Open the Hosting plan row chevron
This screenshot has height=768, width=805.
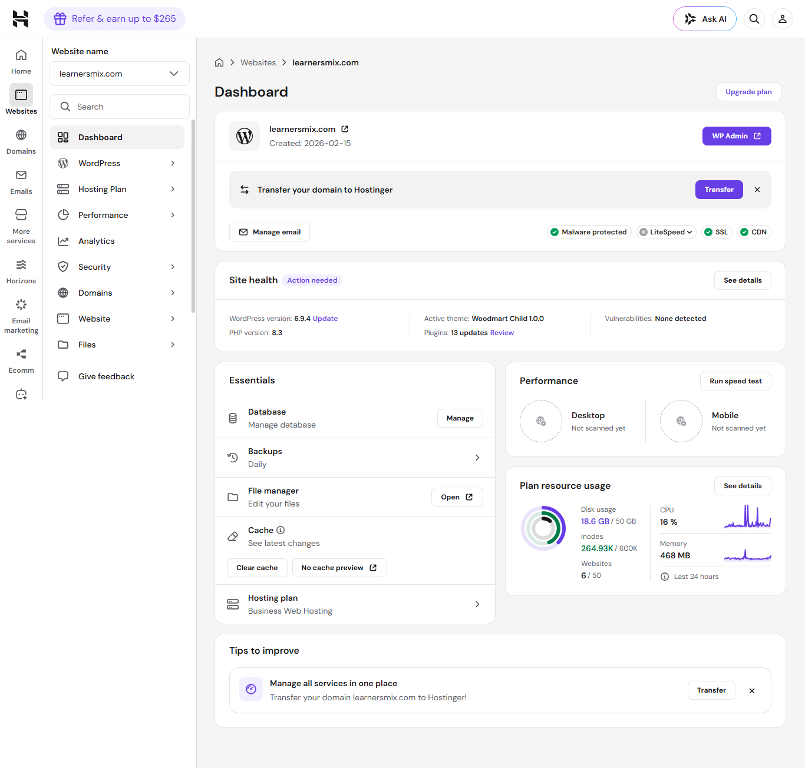click(477, 604)
